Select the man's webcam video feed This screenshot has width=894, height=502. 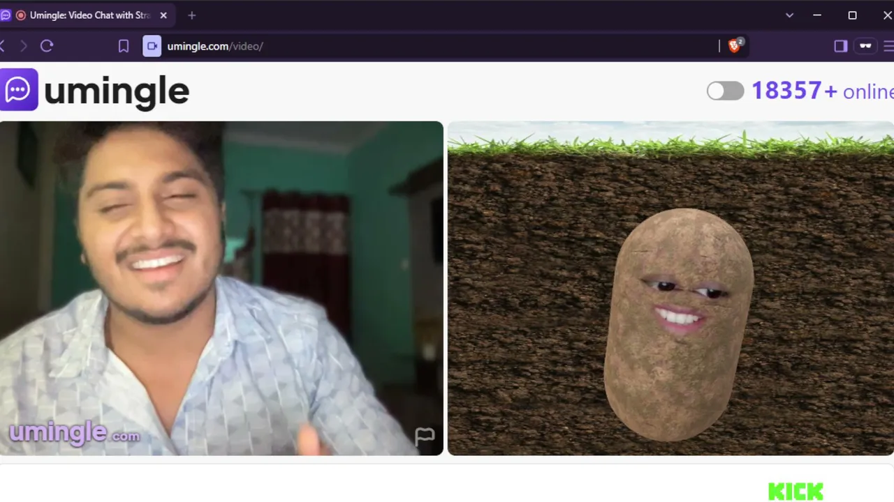coord(221,288)
